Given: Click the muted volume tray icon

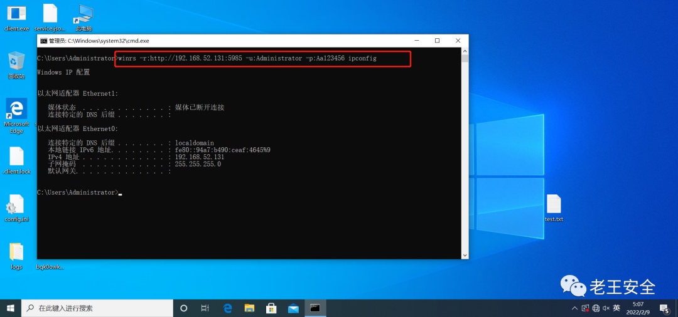Looking at the screenshot, I should 606,308.
